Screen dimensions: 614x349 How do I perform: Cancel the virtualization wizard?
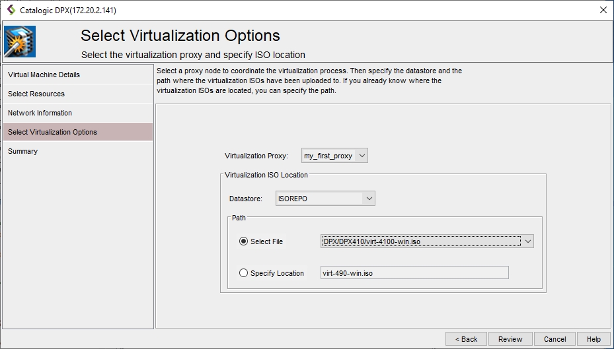coord(555,339)
